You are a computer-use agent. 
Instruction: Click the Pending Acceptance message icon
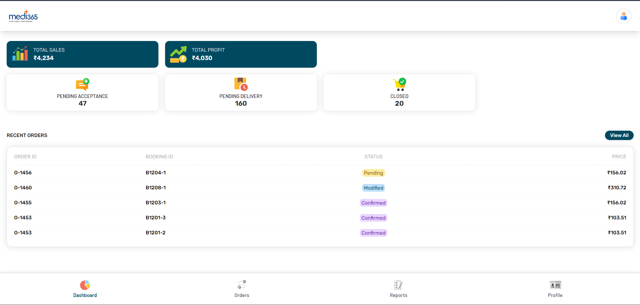tap(82, 84)
